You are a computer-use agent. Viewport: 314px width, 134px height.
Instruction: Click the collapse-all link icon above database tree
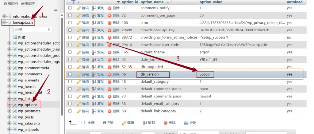56,10
